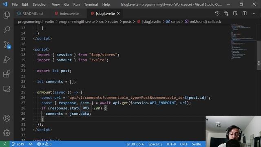Change encoding via UTF-8

(x=171, y=144)
